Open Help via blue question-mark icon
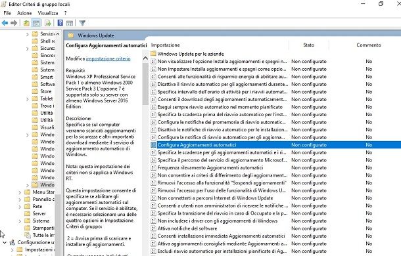 tap(60, 23)
